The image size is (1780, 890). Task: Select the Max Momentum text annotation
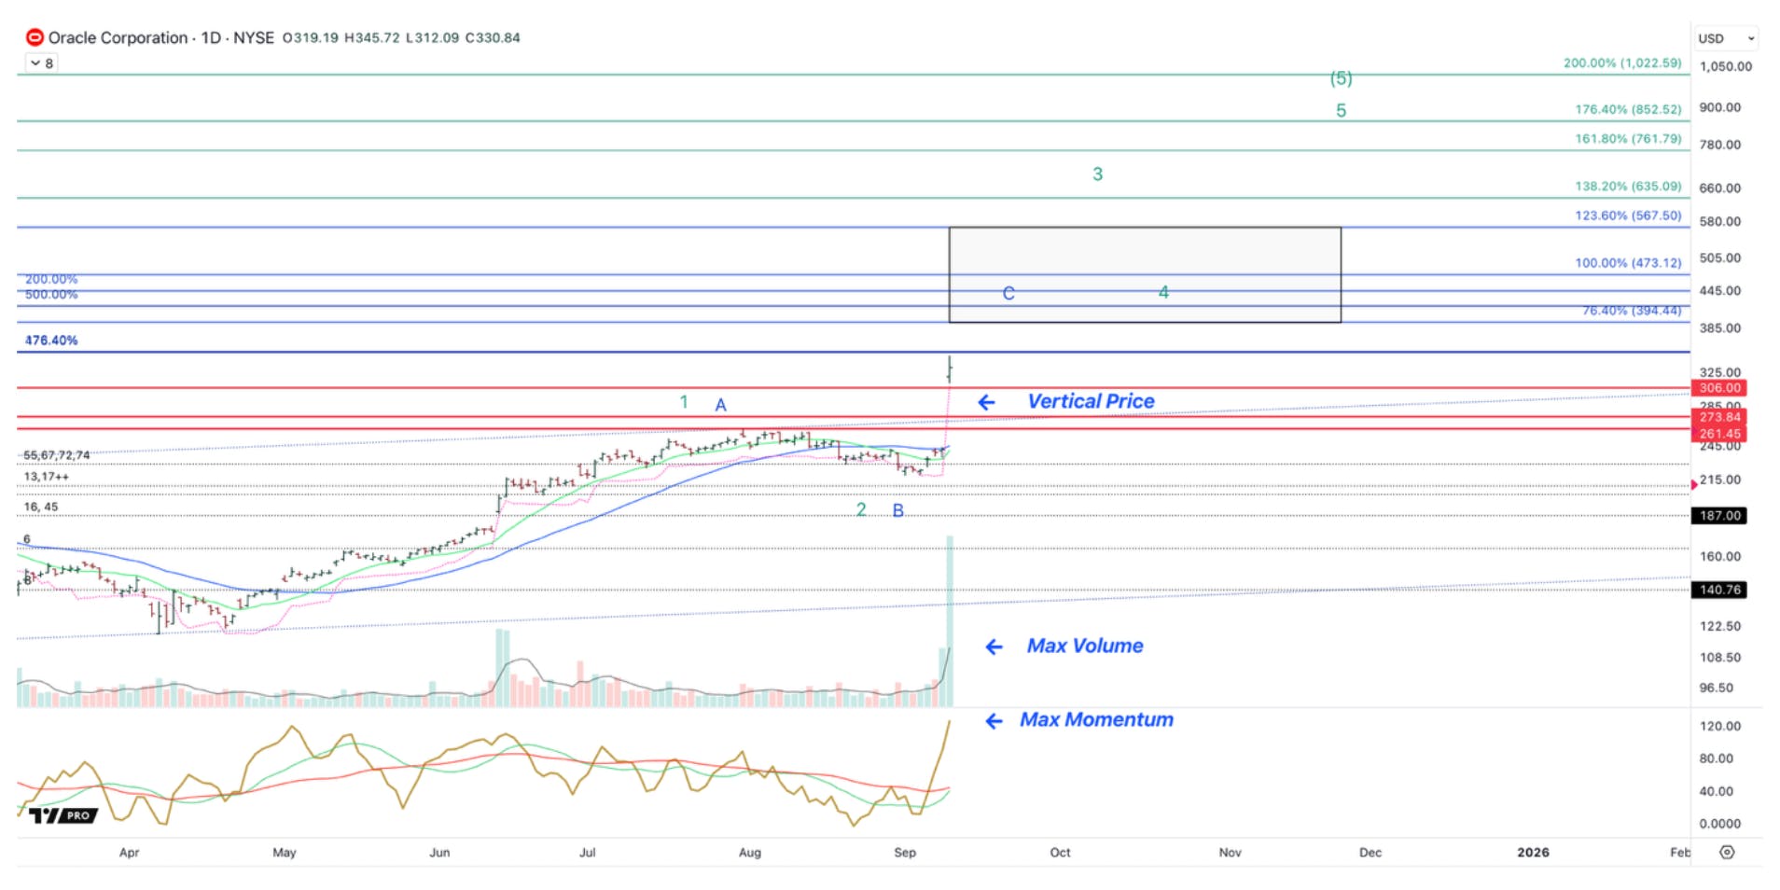tap(1096, 719)
